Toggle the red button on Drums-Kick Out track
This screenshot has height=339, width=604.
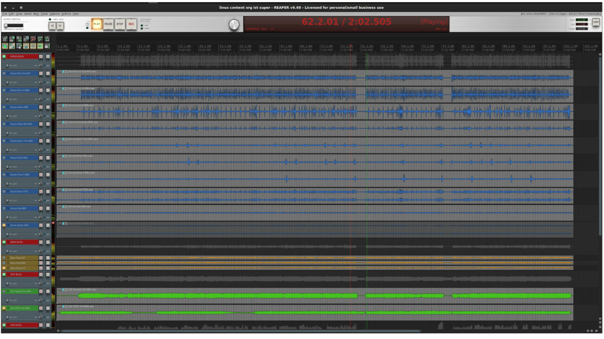click(x=41, y=73)
